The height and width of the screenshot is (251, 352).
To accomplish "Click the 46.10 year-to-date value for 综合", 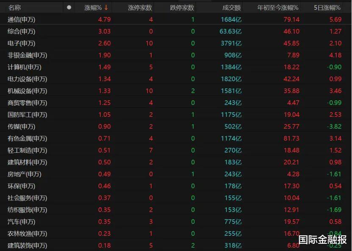I will click(291, 31).
